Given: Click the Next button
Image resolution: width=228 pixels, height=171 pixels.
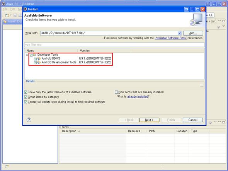Looking at the screenshot, I should click(149, 120).
